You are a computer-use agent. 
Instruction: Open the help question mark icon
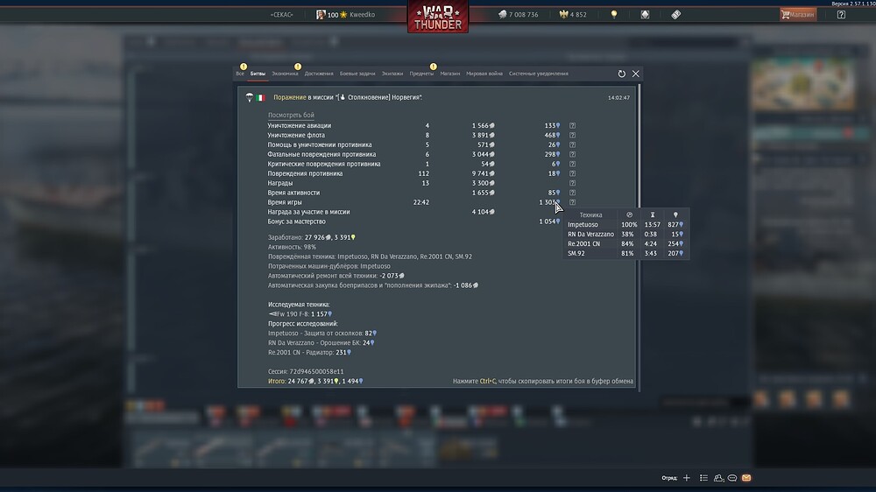[841, 15]
